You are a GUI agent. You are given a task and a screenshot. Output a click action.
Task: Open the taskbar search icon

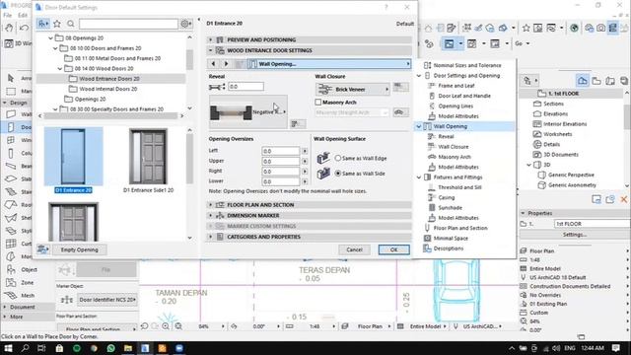[25, 348]
